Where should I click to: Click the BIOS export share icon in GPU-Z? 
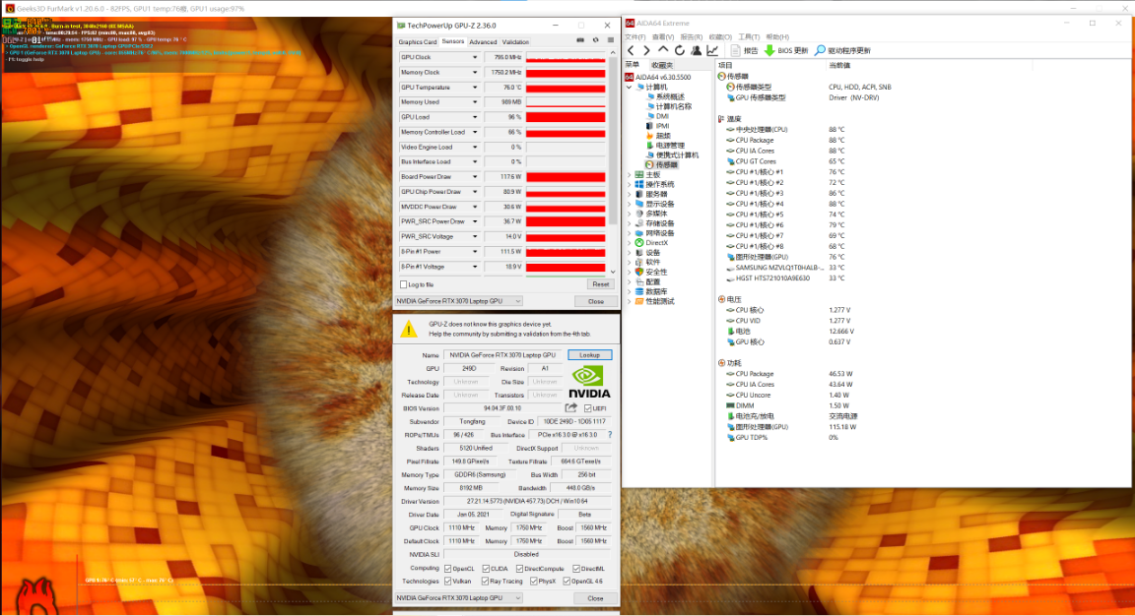coord(571,407)
